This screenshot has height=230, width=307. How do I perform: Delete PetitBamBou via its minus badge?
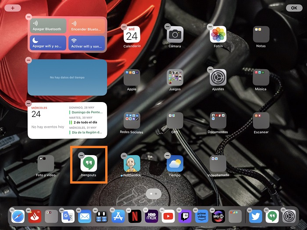pyautogui.click(x=124, y=156)
